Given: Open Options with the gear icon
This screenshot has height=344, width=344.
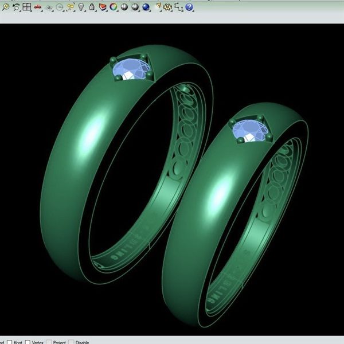Looking at the screenshot, I should click(x=167, y=7).
